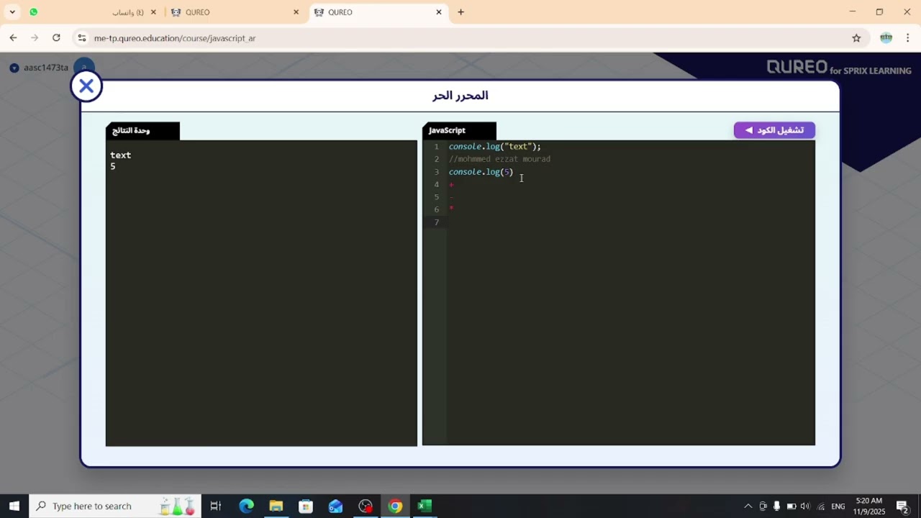921x518 pixels.
Task: Click the comment line mohammed ezzat mourad
Action: click(499, 159)
